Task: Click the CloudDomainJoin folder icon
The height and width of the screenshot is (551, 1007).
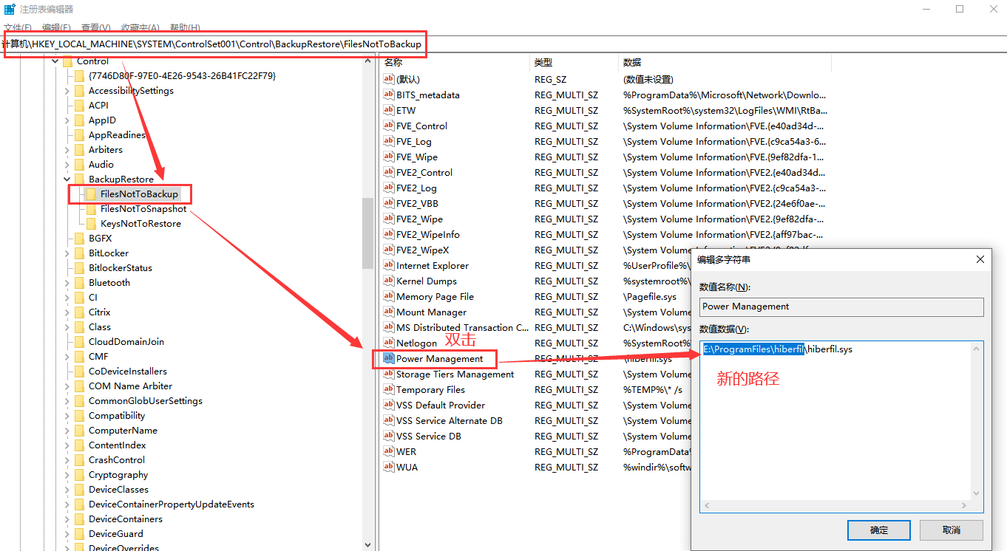Action: 79,342
